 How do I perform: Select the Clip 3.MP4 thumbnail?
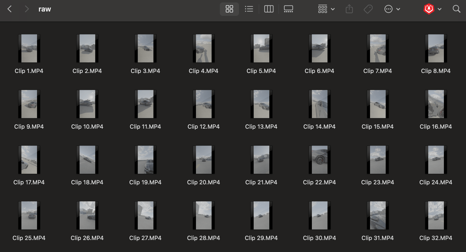145,48
